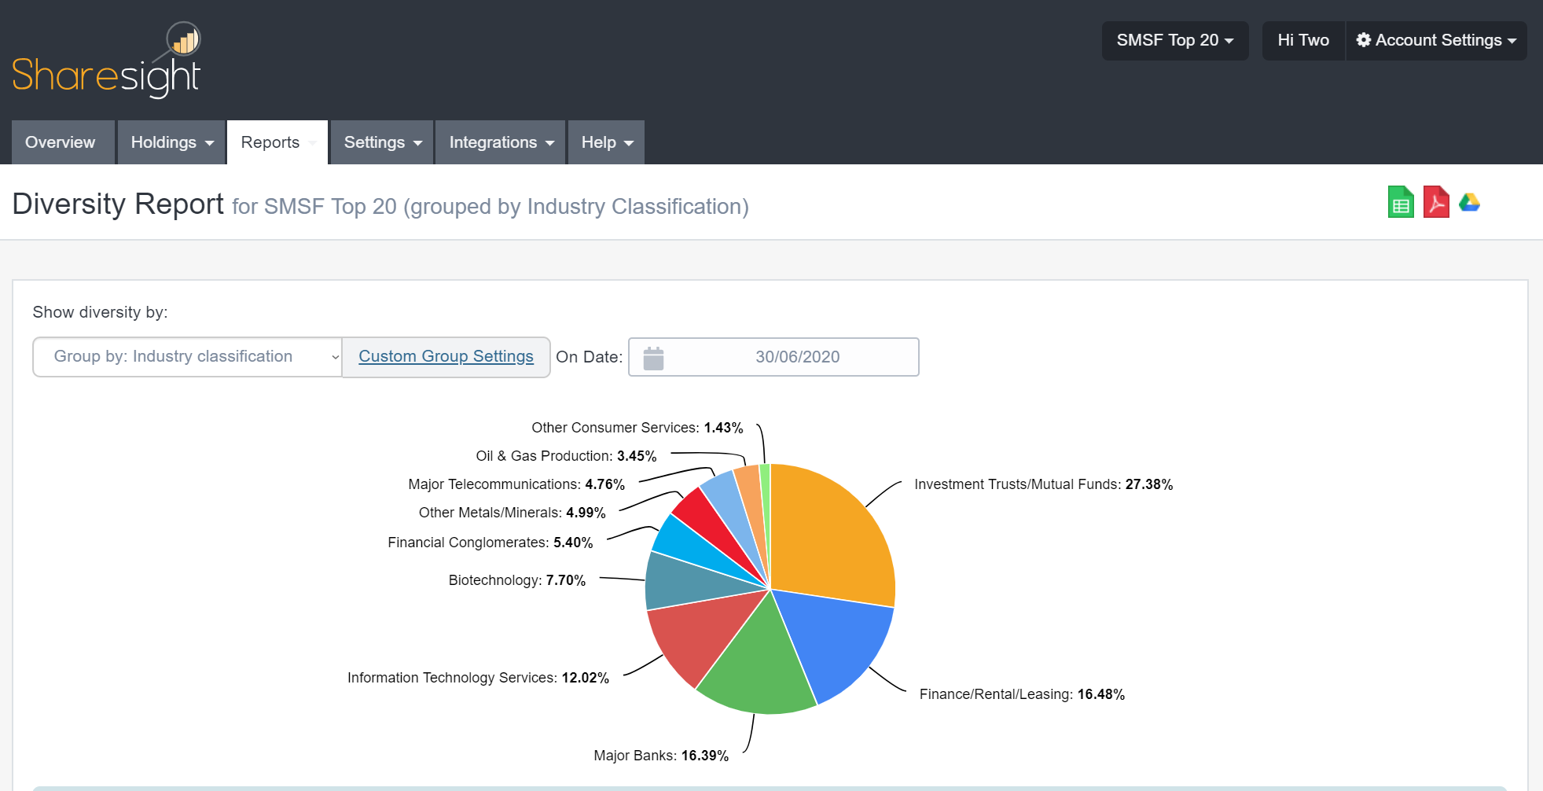This screenshot has height=791, width=1543.
Task: Open the Group by classification dropdown
Action: click(186, 356)
